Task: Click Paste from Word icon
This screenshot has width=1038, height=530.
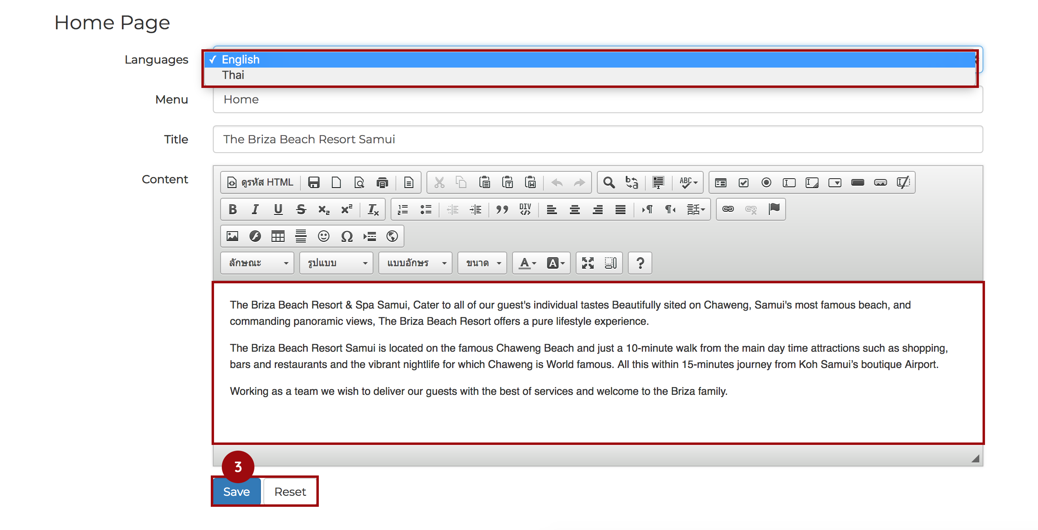Action: 530,182
